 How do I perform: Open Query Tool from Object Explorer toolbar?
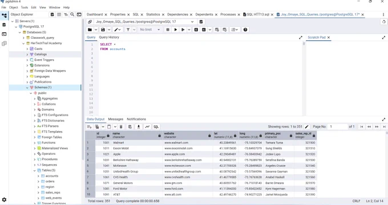click(x=52, y=15)
